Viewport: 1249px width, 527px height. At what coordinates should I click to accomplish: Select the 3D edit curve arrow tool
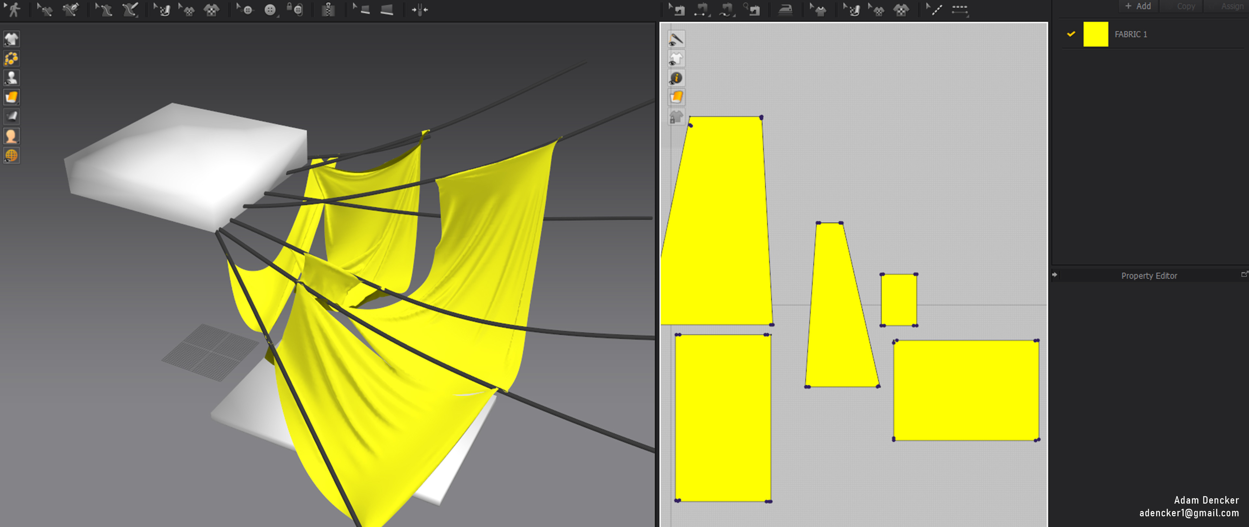pyautogui.click(x=104, y=9)
